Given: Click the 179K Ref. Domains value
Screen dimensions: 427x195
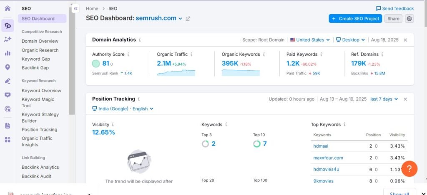Looking at the screenshot, I should (x=358, y=64).
